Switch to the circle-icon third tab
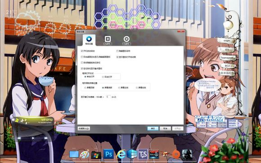Viewport: 261px width, 163px height. 126,40
